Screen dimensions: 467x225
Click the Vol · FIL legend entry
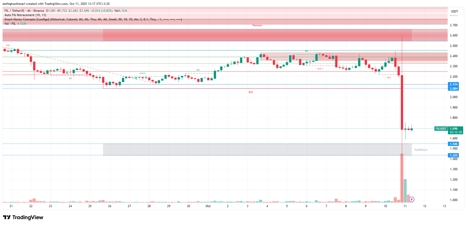10,24
